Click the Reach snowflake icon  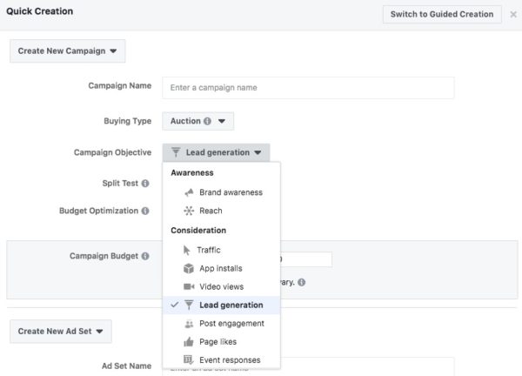pyautogui.click(x=189, y=211)
